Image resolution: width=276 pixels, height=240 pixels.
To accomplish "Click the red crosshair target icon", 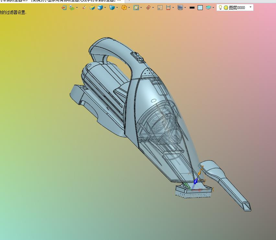I will pyautogui.click(x=148, y=7).
